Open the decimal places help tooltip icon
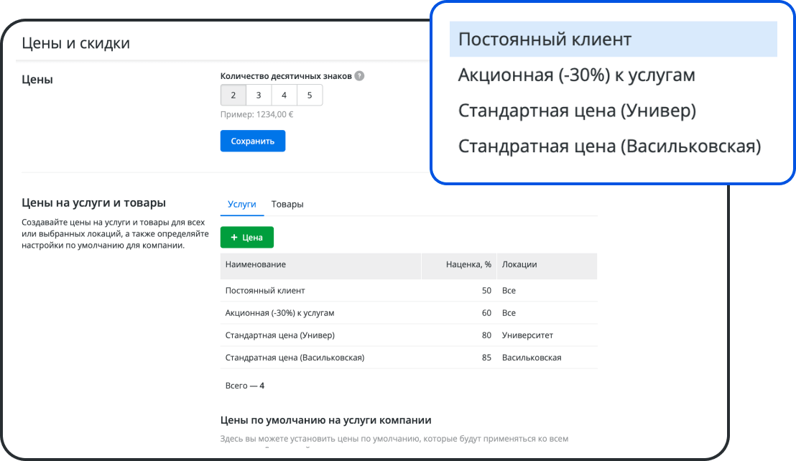Screen dimensions: 796x461 click(358, 75)
